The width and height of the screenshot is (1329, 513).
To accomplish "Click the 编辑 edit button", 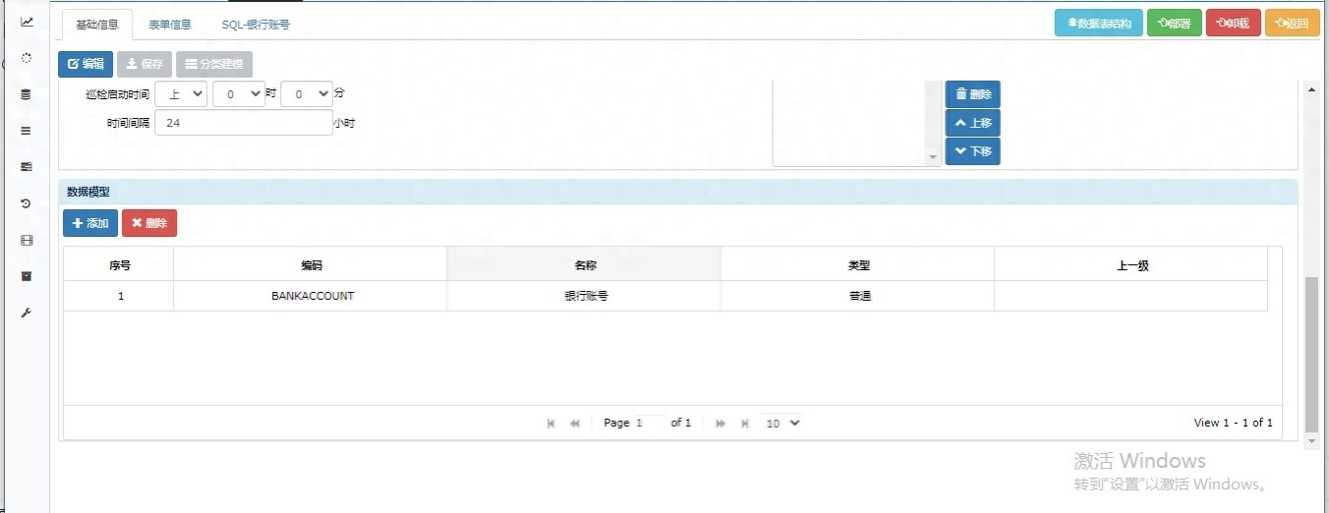I will tap(86, 64).
